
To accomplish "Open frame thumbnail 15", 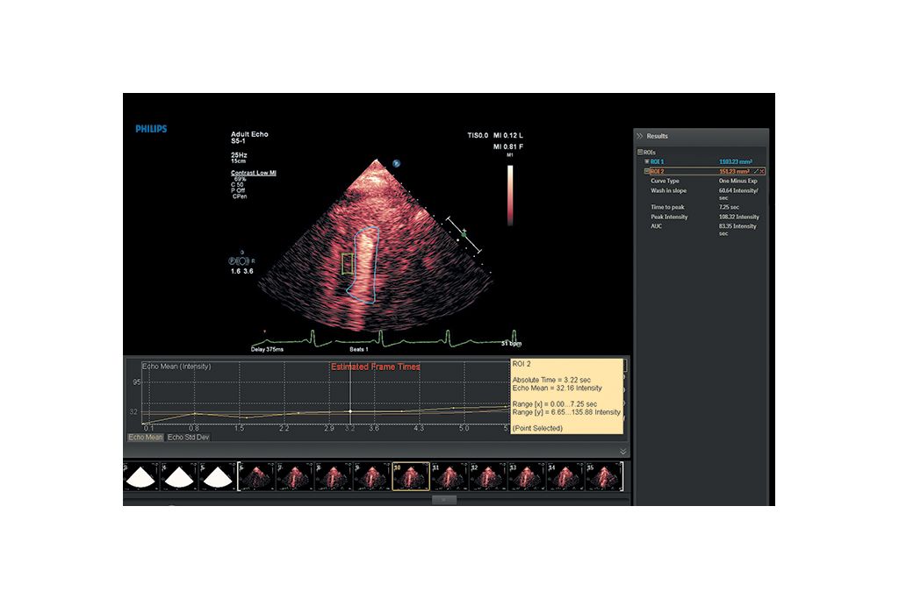I will point(604,476).
